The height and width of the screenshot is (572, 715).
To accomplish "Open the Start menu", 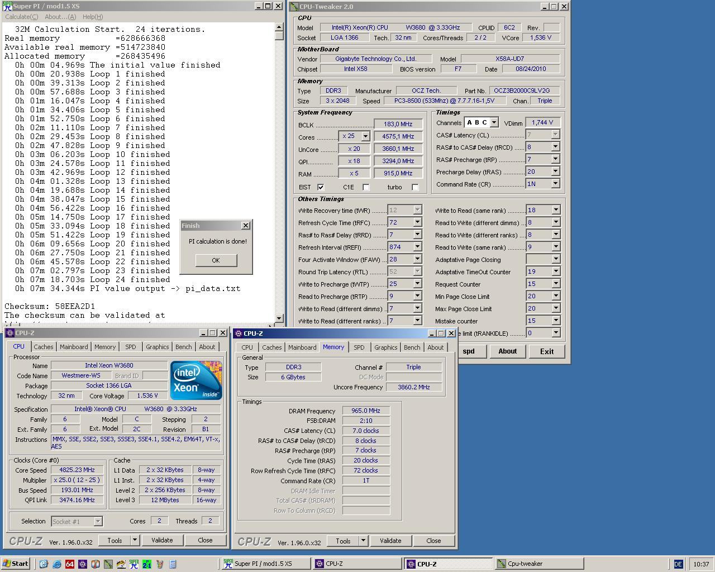I will pyautogui.click(x=16, y=564).
